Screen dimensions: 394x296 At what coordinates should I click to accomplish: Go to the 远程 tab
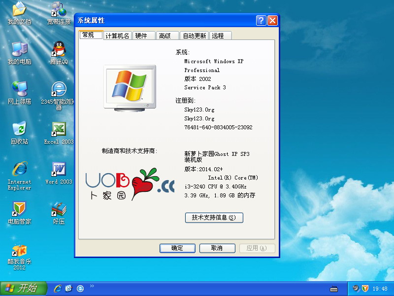tap(218, 36)
